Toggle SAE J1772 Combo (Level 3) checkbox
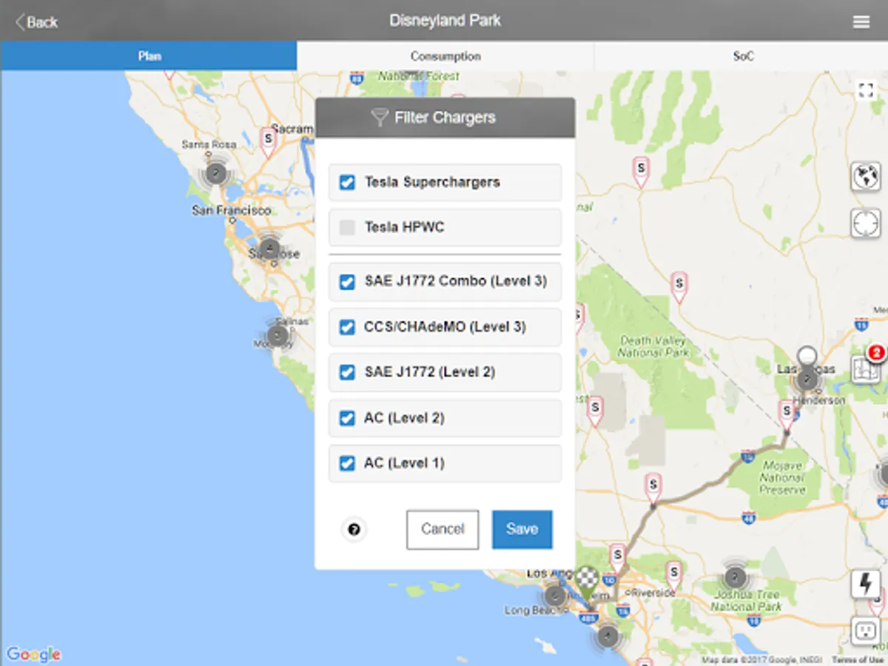Image resolution: width=888 pixels, height=666 pixels. [x=347, y=282]
